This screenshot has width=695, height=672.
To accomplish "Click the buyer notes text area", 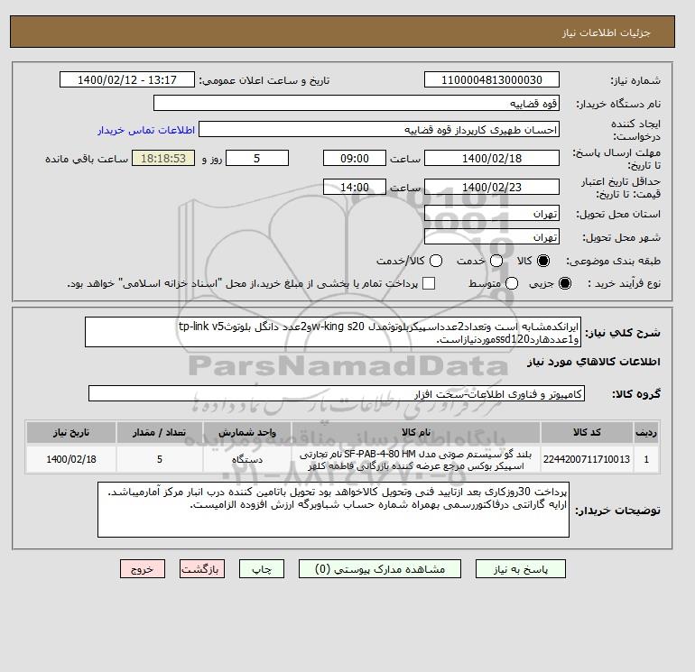I will 333,510.
